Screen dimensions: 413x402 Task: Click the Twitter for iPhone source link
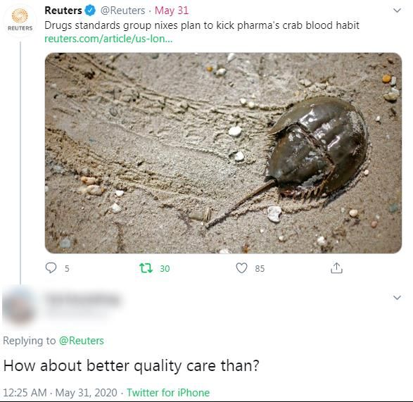pyautogui.click(x=168, y=393)
